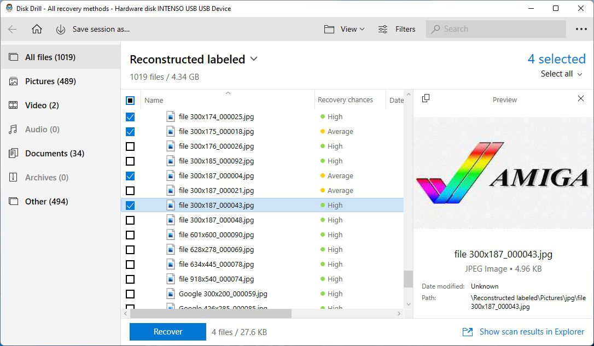Click the Filters sliders icon
Viewport: 594px width, 346px height.
click(383, 29)
